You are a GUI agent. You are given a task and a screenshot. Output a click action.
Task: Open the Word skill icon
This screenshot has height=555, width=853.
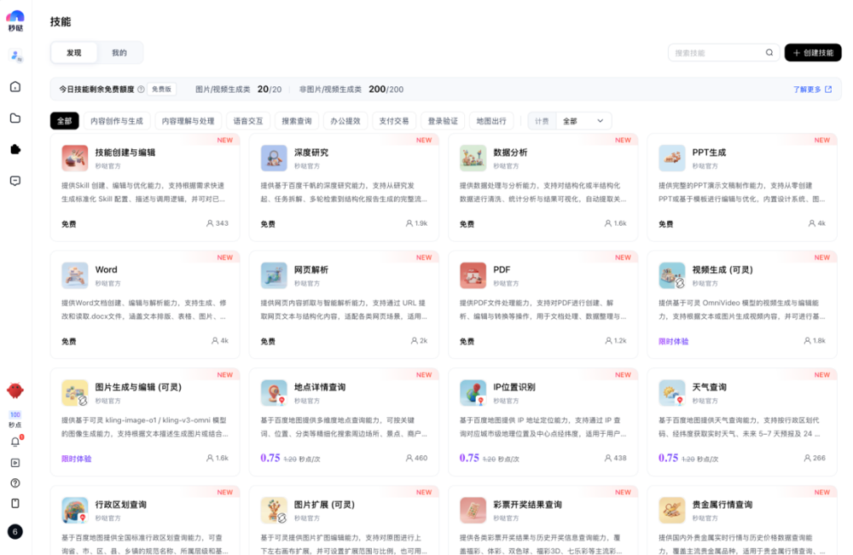75,275
